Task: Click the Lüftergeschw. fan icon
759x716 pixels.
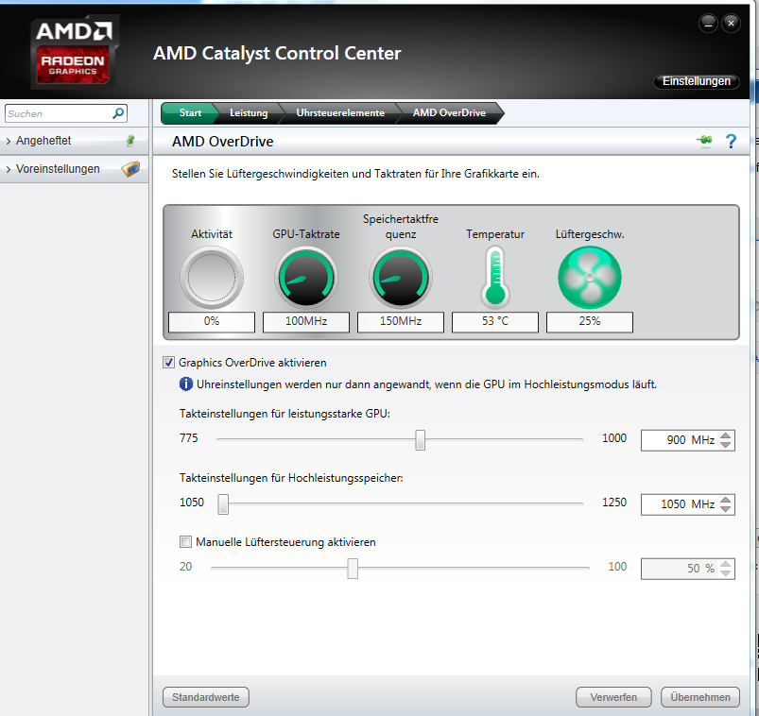Action: [589, 278]
